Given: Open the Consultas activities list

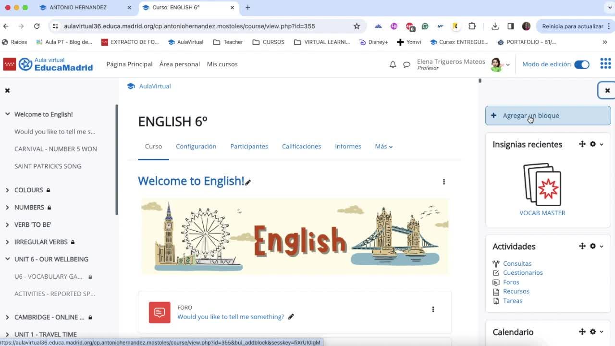Looking at the screenshot, I should coord(517,263).
